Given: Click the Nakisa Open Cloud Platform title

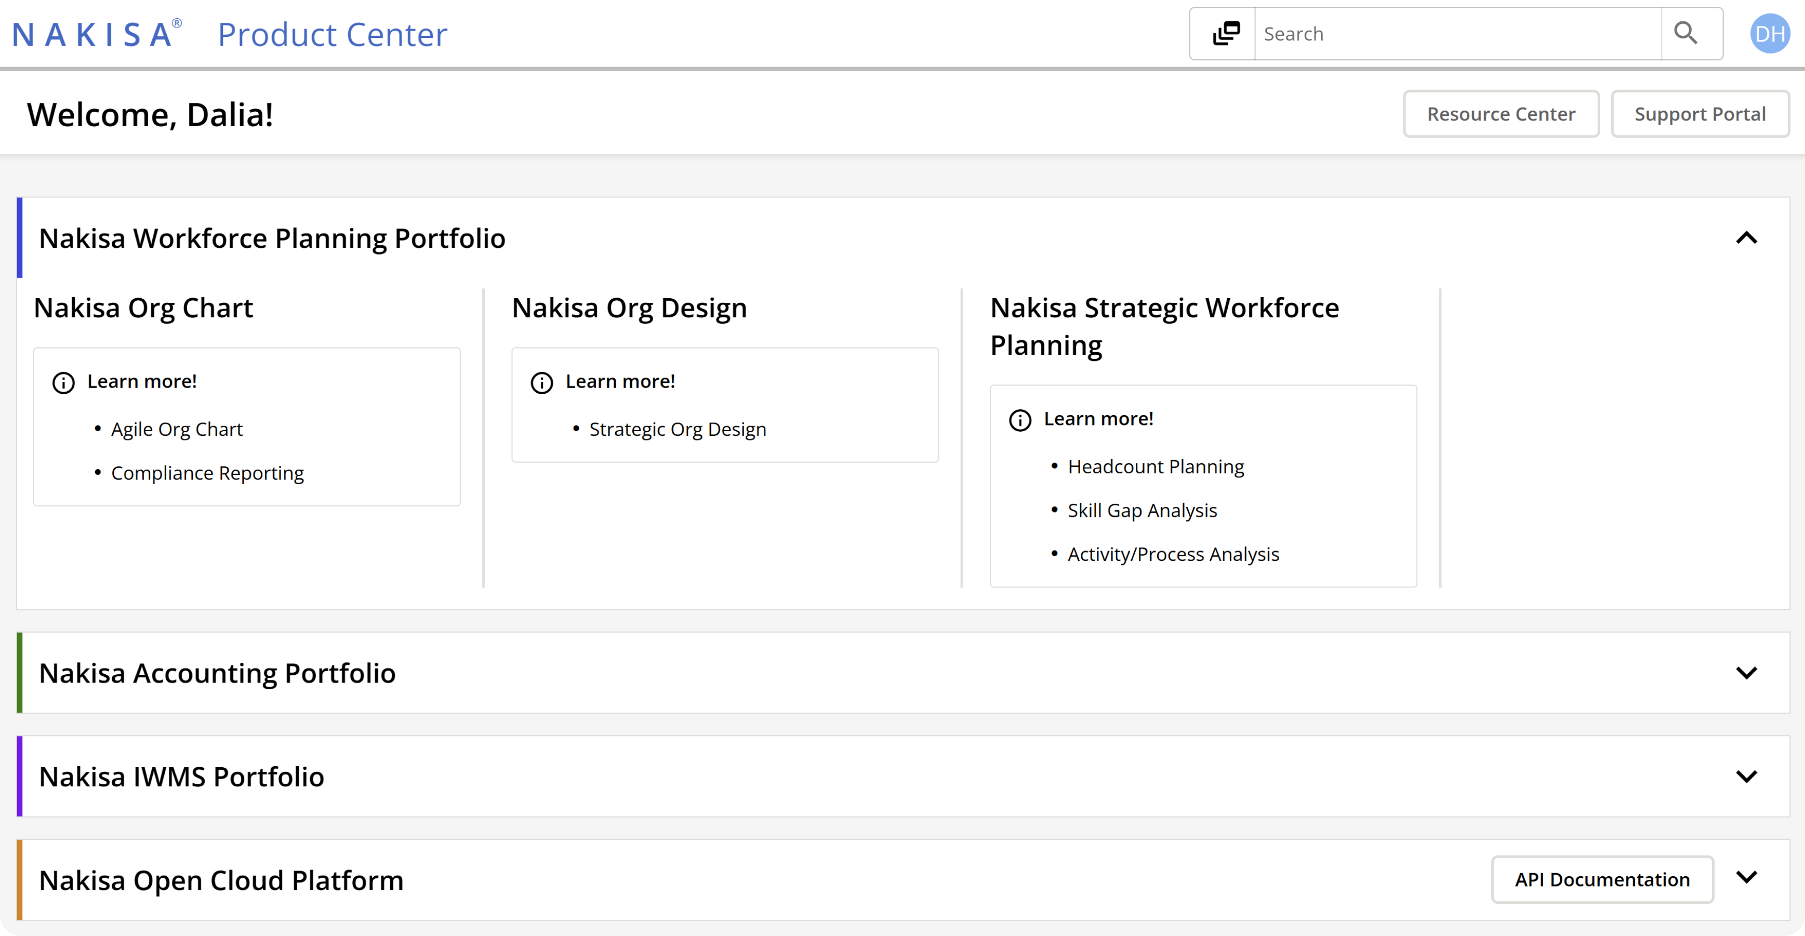Looking at the screenshot, I should pos(221,880).
